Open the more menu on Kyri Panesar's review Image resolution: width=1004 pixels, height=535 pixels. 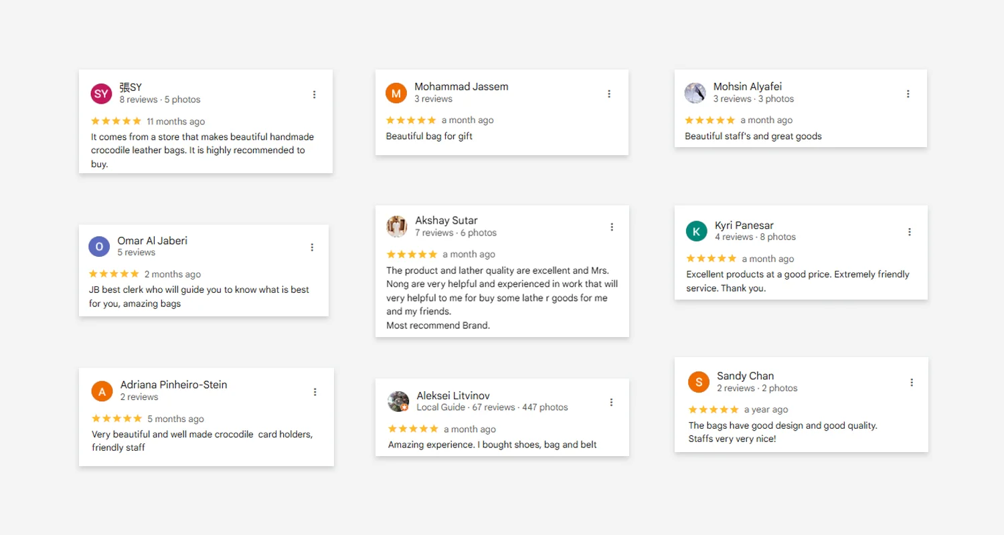910,232
